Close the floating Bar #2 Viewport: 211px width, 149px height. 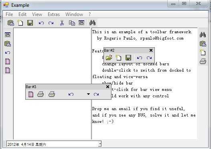[151, 50]
